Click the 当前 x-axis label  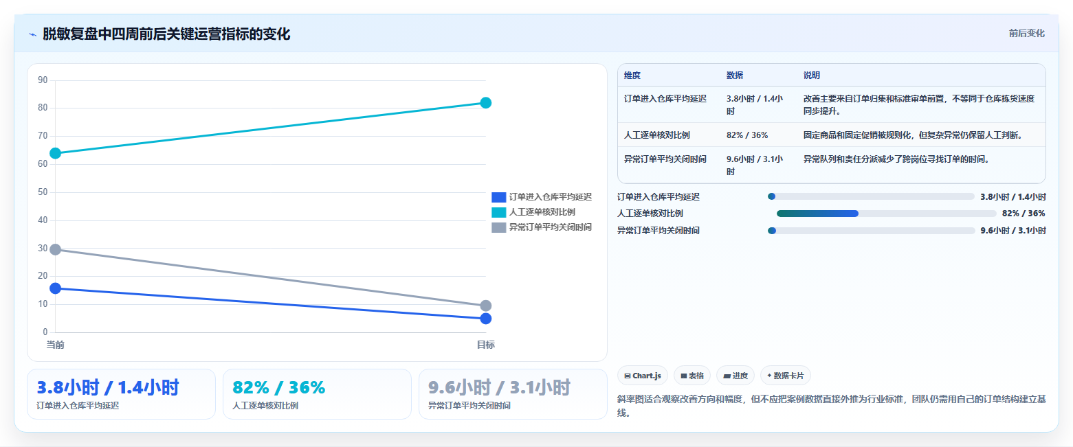point(56,345)
